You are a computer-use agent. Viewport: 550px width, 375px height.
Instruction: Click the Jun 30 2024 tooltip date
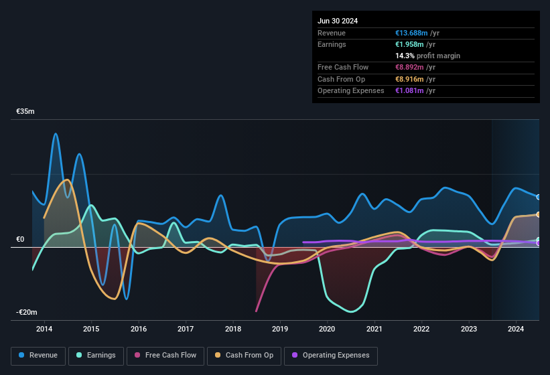click(338, 21)
